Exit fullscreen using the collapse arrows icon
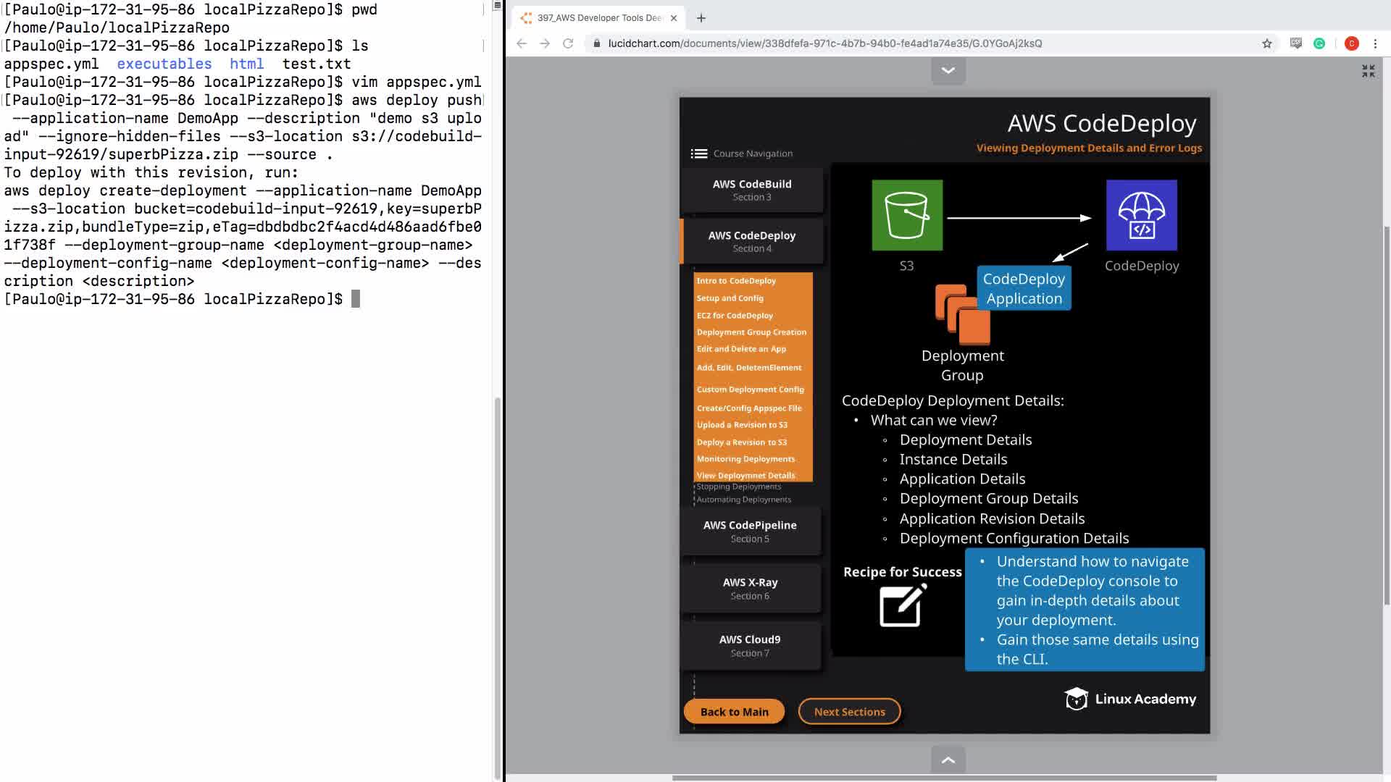 (x=1368, y=71)
